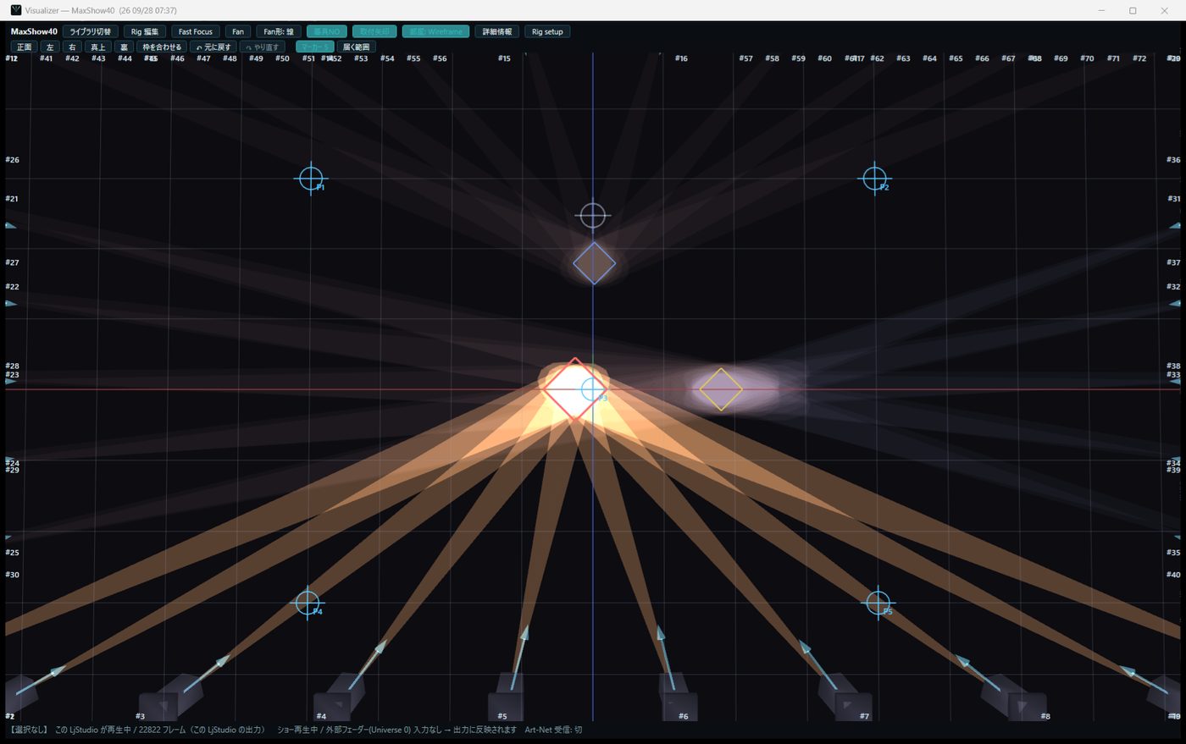
Task: Switch to the 裏 back view
Action: [124, 47]
